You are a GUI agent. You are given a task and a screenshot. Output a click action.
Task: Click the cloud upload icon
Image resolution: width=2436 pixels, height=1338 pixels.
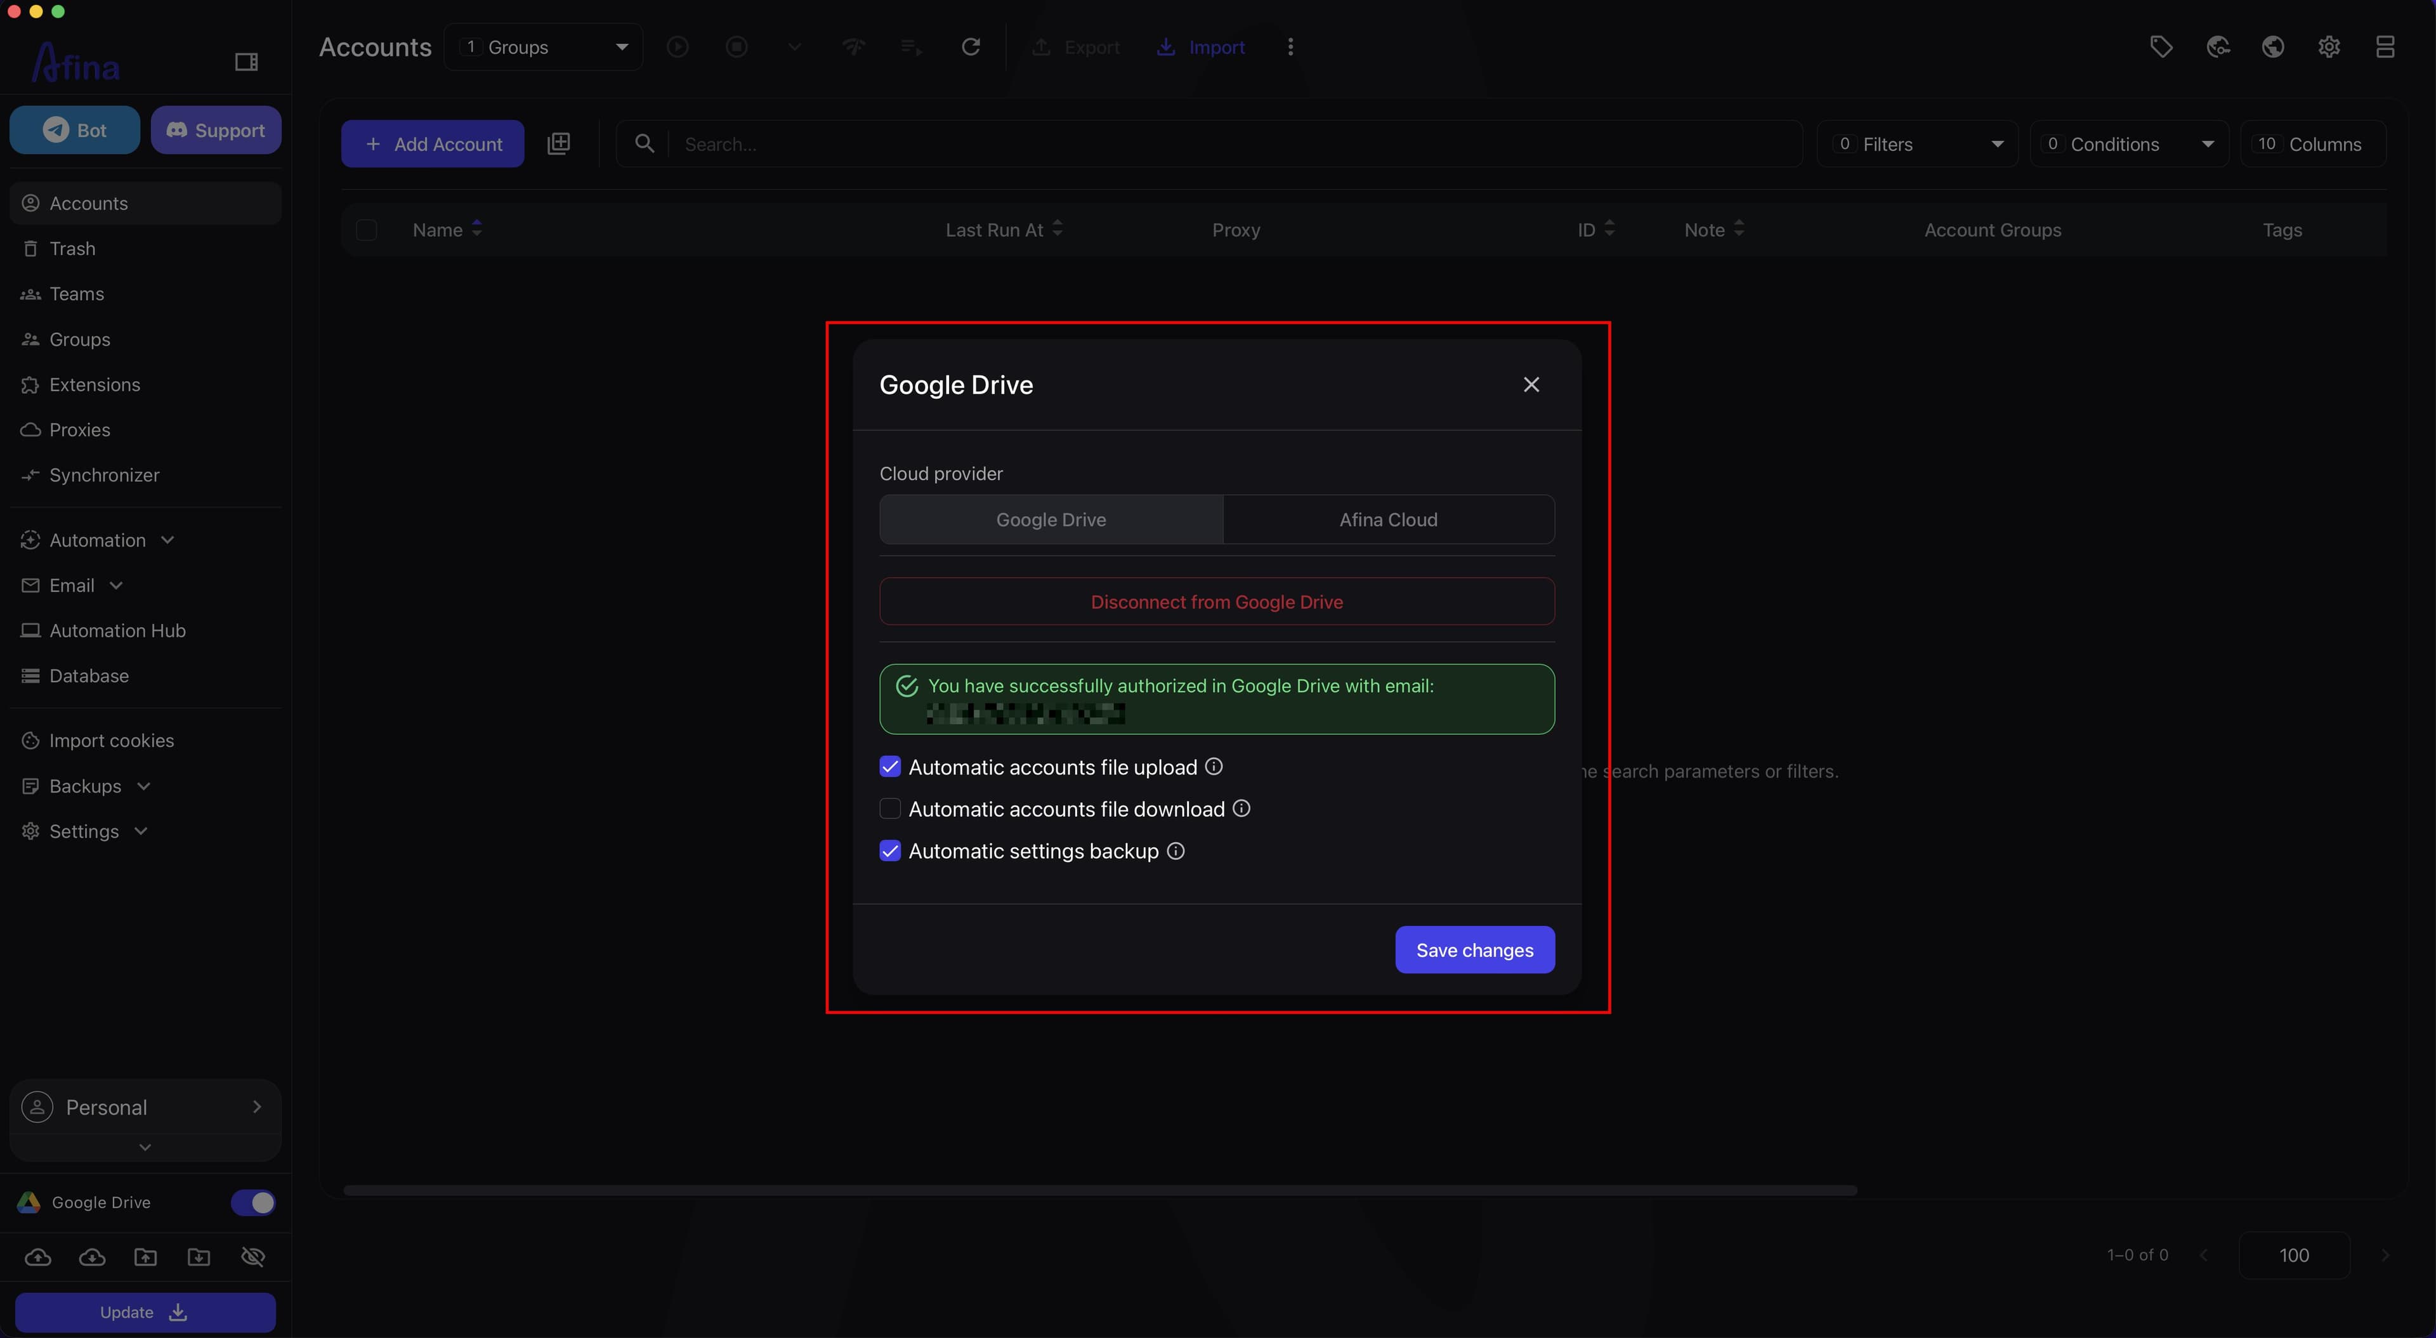point(38,1257)
